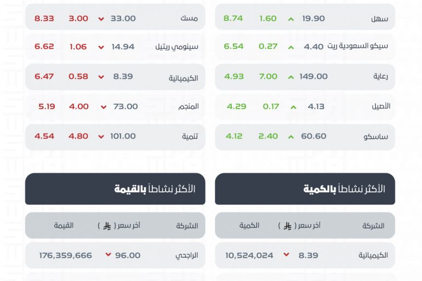Click the red down arrow for تنمية

(101, 137)
